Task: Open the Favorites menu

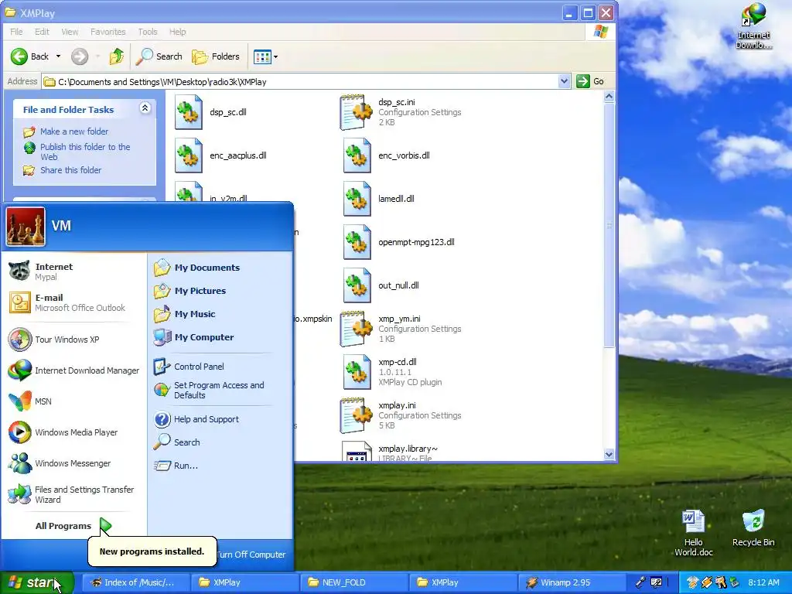Action: point(108,32)
